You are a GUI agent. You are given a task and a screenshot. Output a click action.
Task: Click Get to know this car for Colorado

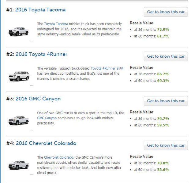pyautogui.click(x=166, y=145)
